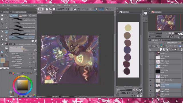Select the Smooth watercolor brush
Viewport: 183px width, 103px height.
tap(22, 27)
